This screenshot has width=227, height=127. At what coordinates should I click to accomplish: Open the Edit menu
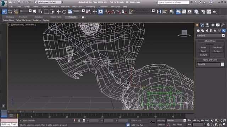point(11,7)
